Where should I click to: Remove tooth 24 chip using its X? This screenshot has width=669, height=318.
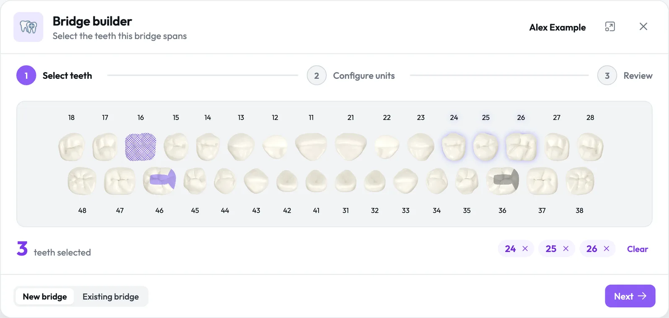tap(525, 249)
